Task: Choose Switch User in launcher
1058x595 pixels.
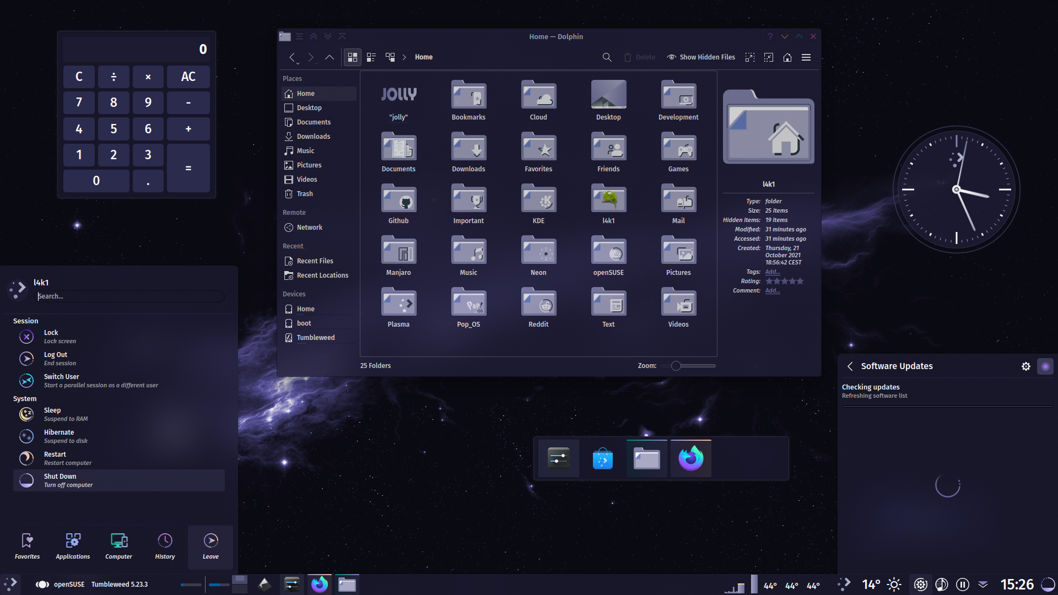Action: [119, 381]
